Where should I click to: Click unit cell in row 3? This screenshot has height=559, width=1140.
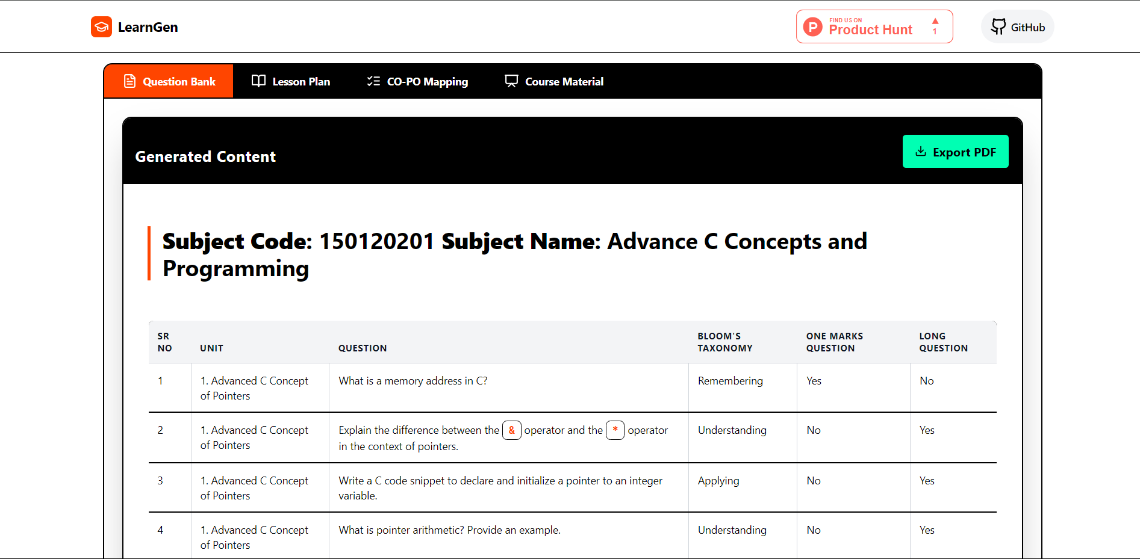[x=260, y=488]
